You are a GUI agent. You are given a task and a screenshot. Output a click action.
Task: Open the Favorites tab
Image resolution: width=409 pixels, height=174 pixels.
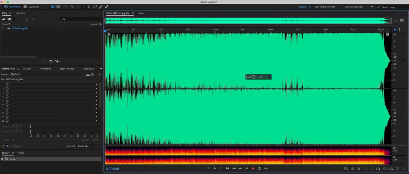tap(20, 13)
